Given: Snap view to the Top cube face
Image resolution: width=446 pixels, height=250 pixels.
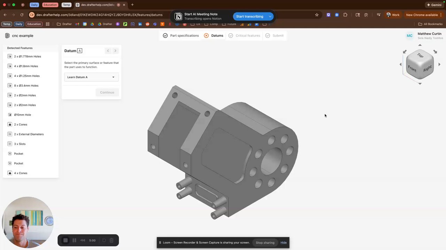Looking at the screenshot, I should coord(420,56).
